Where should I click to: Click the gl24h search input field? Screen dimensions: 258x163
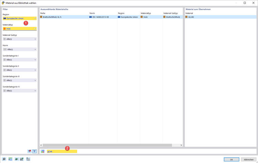pos(62,151)
